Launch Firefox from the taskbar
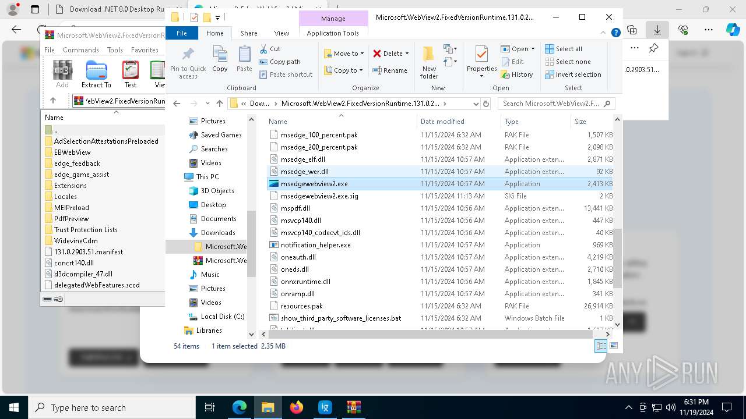This screenshot has height=419, width=746. [x=297, y=407]
